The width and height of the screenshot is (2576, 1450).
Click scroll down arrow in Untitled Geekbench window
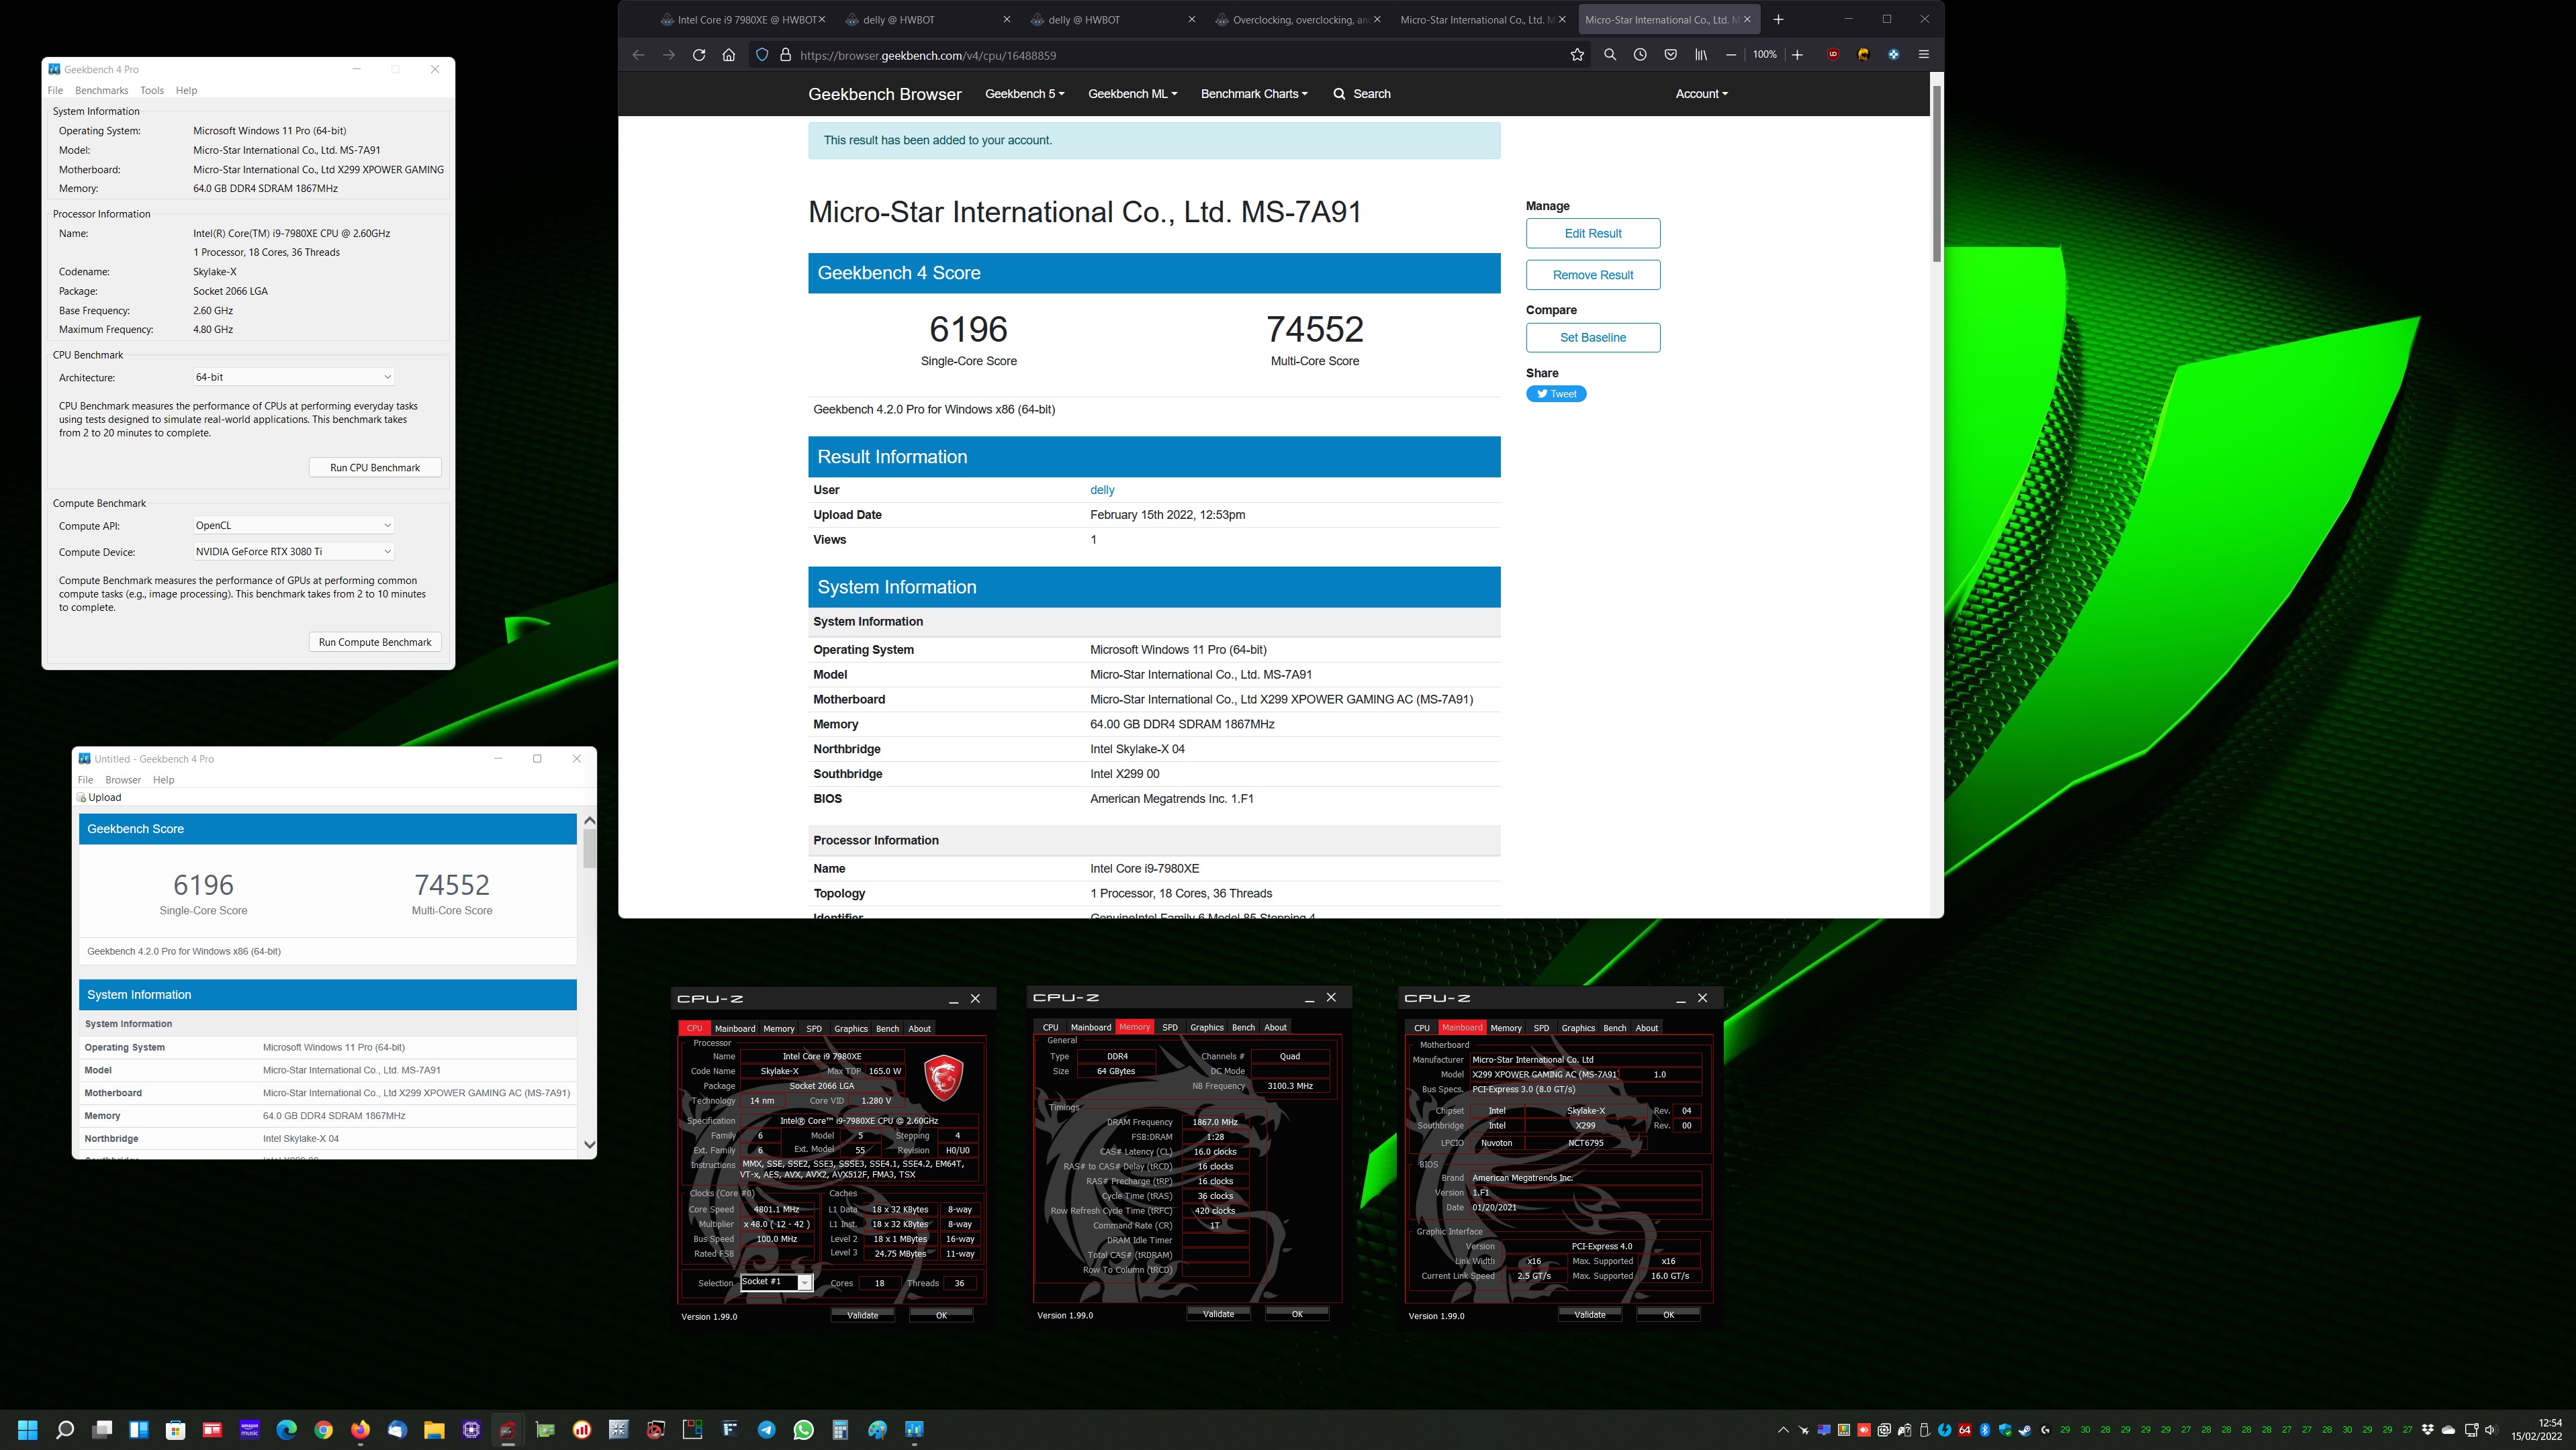coord(589,1144)
